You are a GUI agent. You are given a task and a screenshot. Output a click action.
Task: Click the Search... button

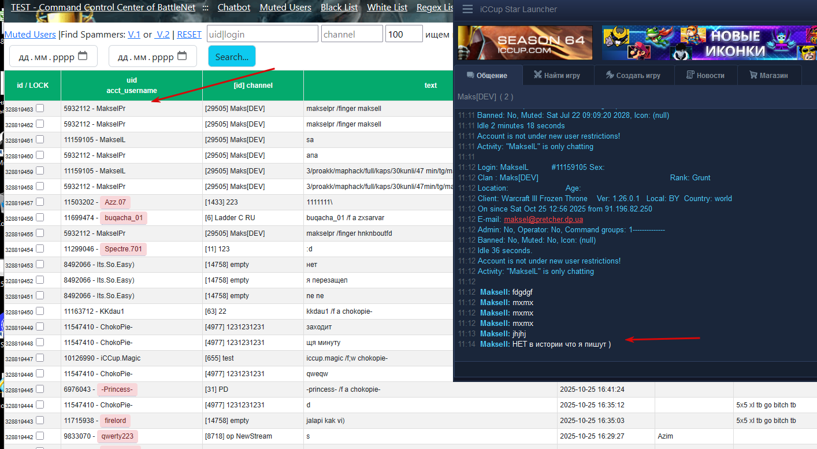coord(232,57)
